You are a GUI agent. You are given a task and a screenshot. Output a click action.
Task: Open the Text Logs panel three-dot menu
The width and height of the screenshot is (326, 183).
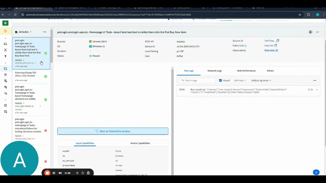click(315, 80)
